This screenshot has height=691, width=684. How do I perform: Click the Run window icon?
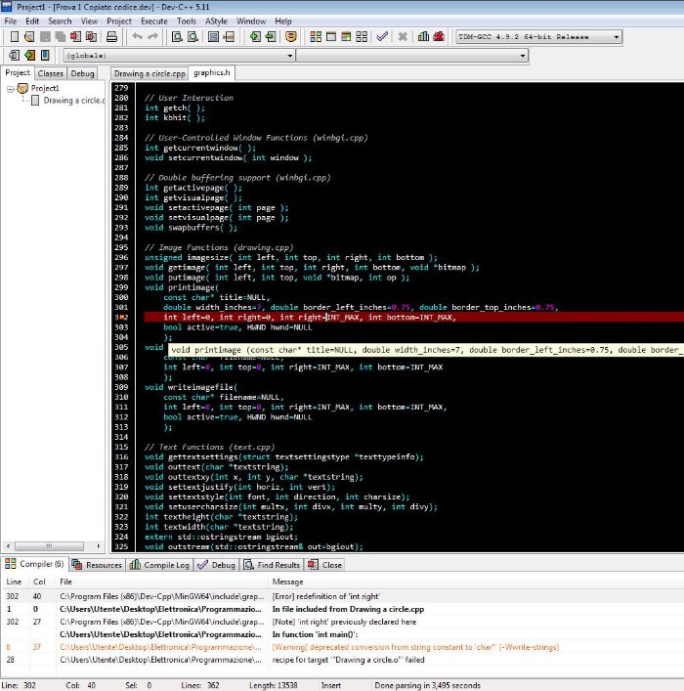pos(331,36)
